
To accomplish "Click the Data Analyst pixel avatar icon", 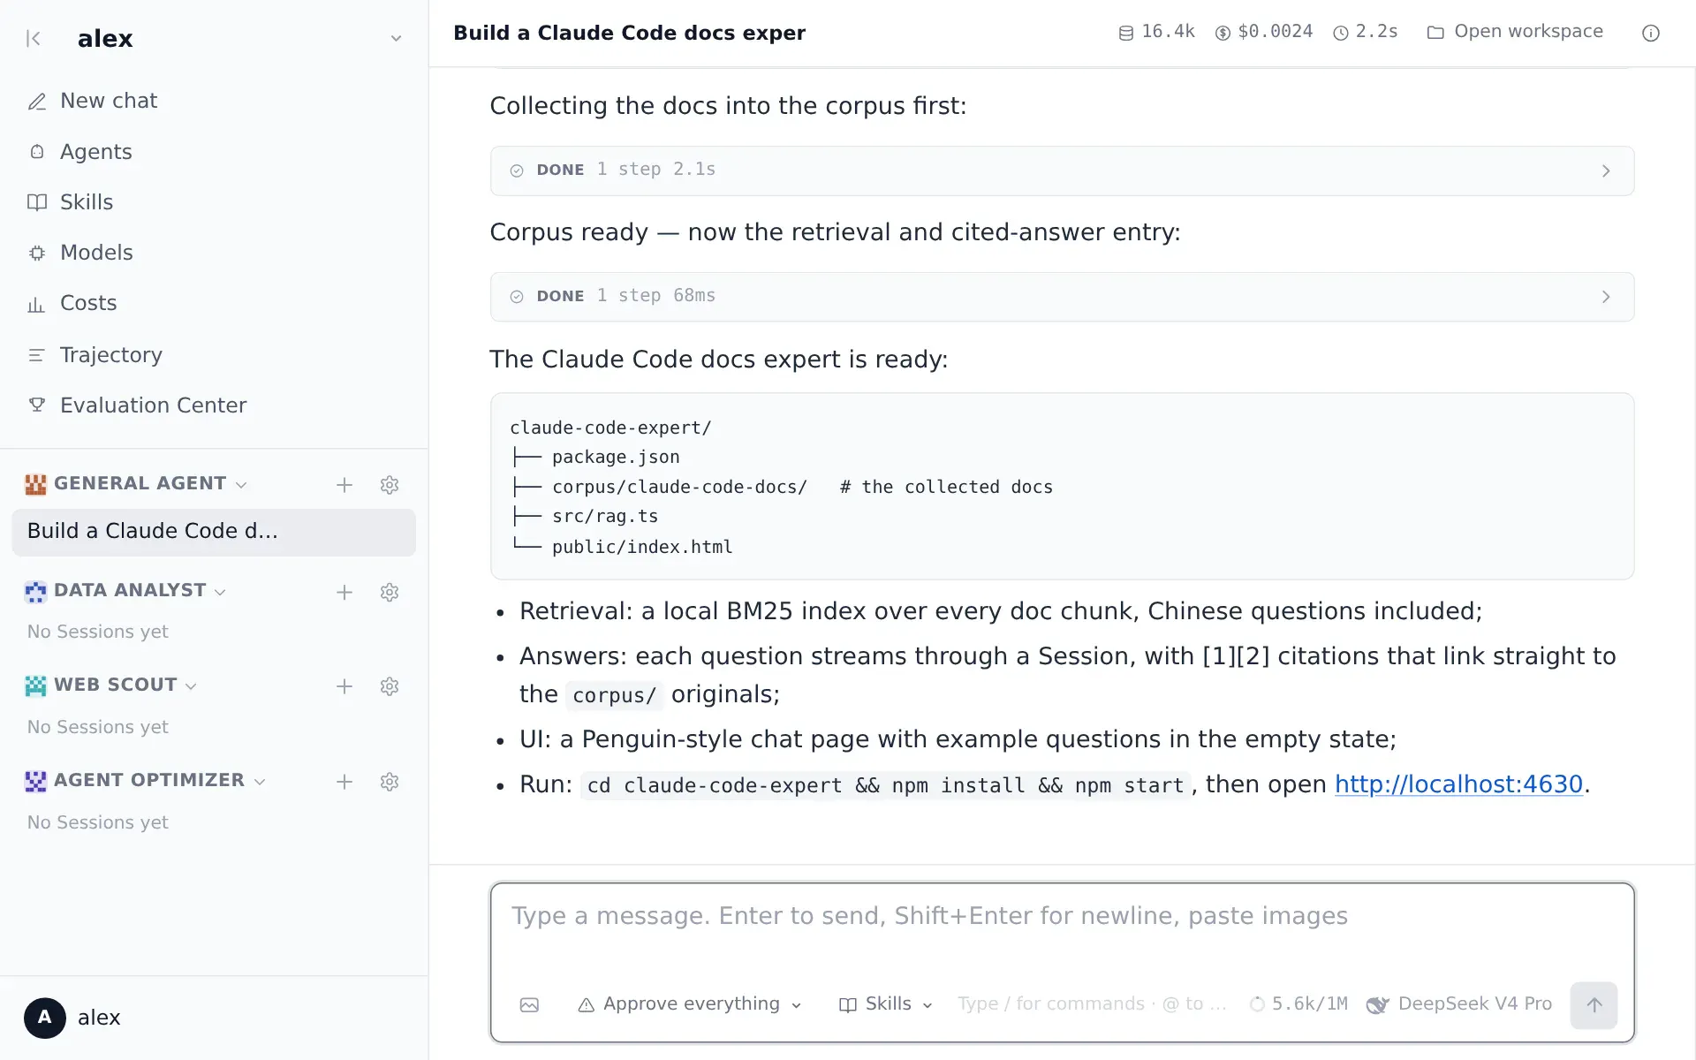I will click(x=35, y=592).
